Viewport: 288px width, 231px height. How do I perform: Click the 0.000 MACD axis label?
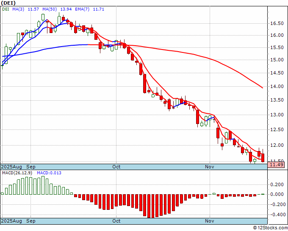277,194
